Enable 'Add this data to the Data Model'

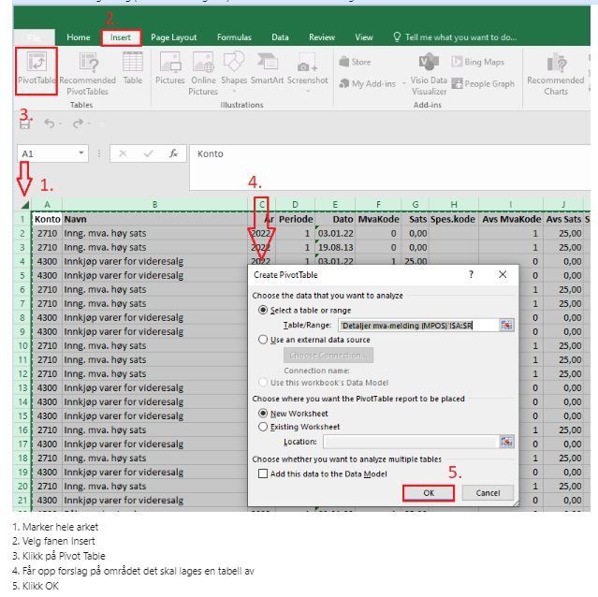pyautogui.click(x=263, y=473)
